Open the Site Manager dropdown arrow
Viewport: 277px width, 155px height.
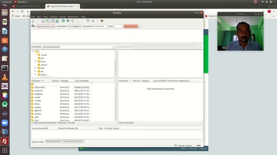pyautogui.click(x=37, y=21)
